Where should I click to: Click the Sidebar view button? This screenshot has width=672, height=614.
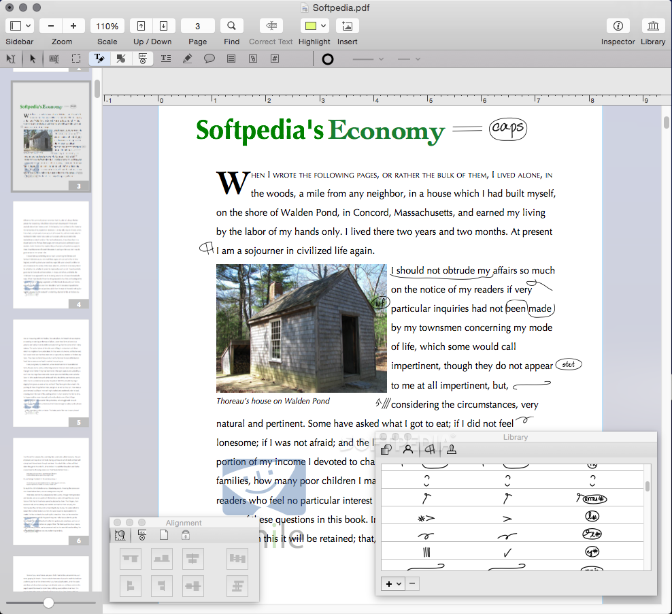click(x=16, y=26)
